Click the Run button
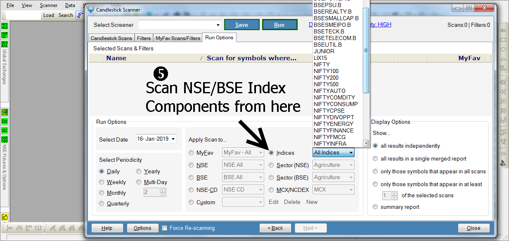The image size is (509, 241). [x=279, y=25]
